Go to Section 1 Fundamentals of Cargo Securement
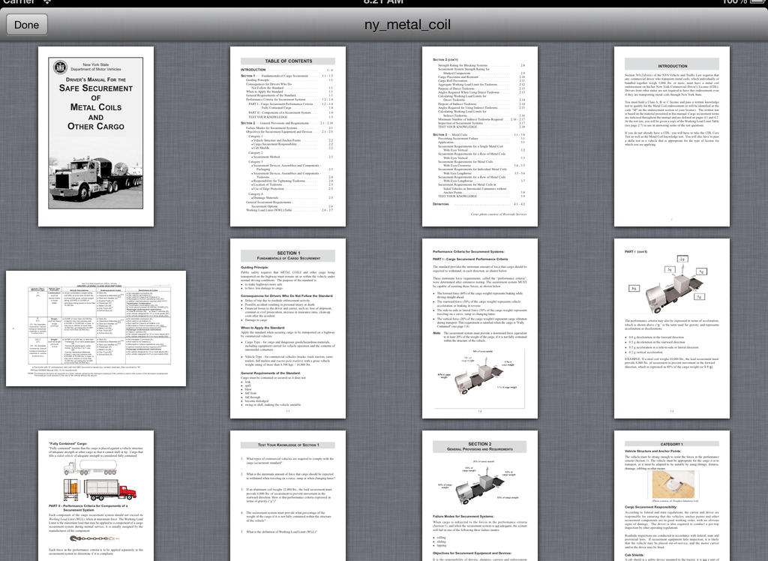Screen dimensions: 768x561 (288, 328)
